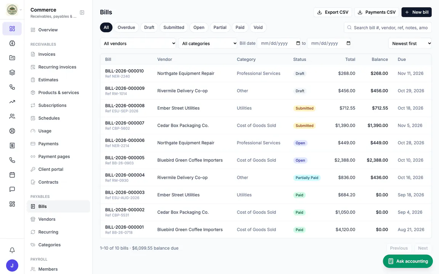Expand the All vendors dropdown

click(138, 43)
